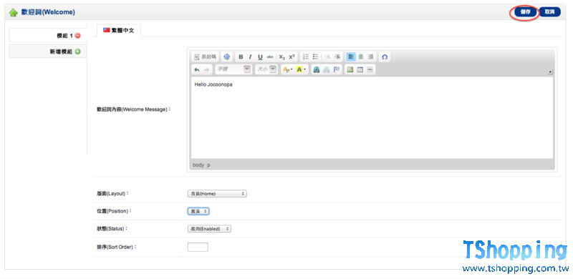Open the background color picker
Screen dimensions: 573x279
pyautogui.click(x=301, y=69)
